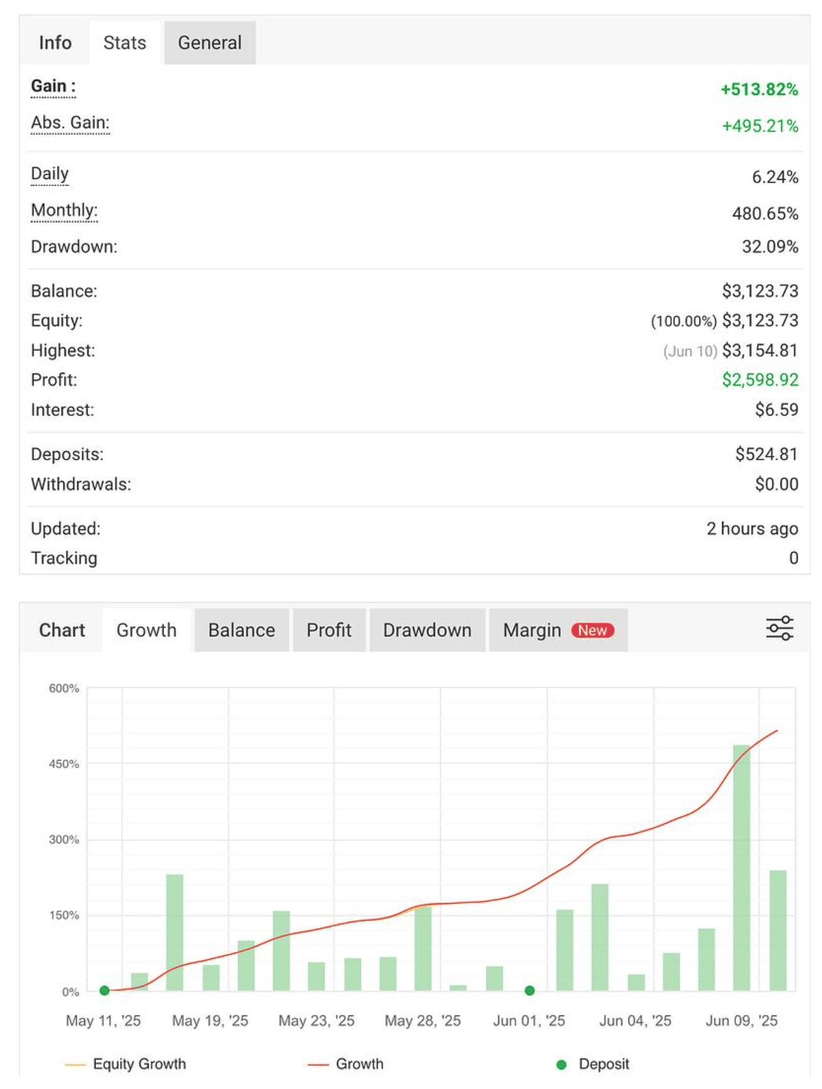Viewport: 822px width, 1089px height.
Task: Click the underlined Monthly label
Action: [64, 210]
